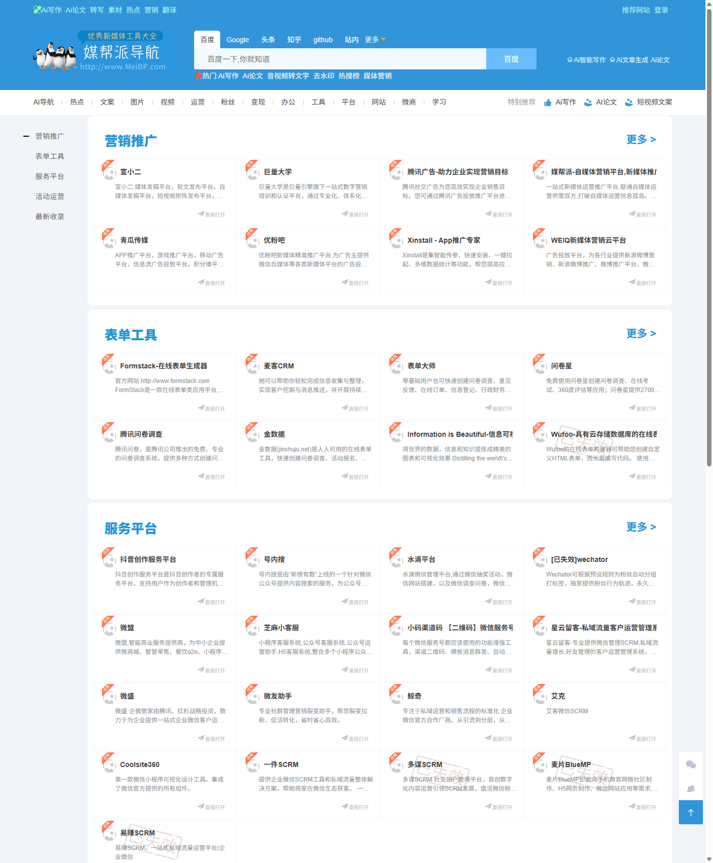Screen dimensions: 713x863
Task: Click the thumbs-up icon beside AI写作
Action: (548, 103)
